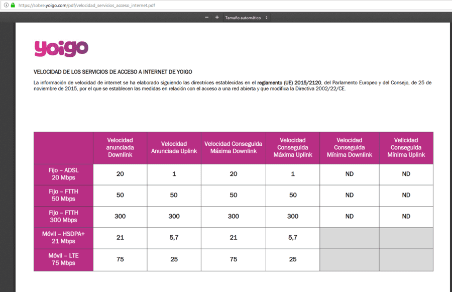Zoom out with the minus button

click(x=207, y=17)
